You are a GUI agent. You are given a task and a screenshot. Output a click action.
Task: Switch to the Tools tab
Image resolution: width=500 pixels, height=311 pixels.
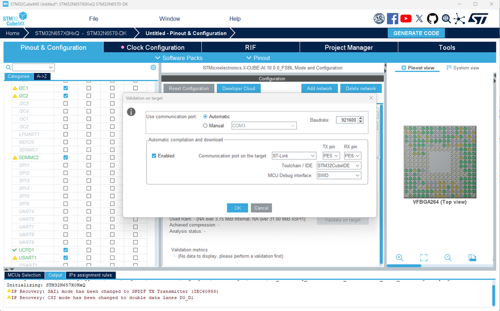tap(447, 47)
